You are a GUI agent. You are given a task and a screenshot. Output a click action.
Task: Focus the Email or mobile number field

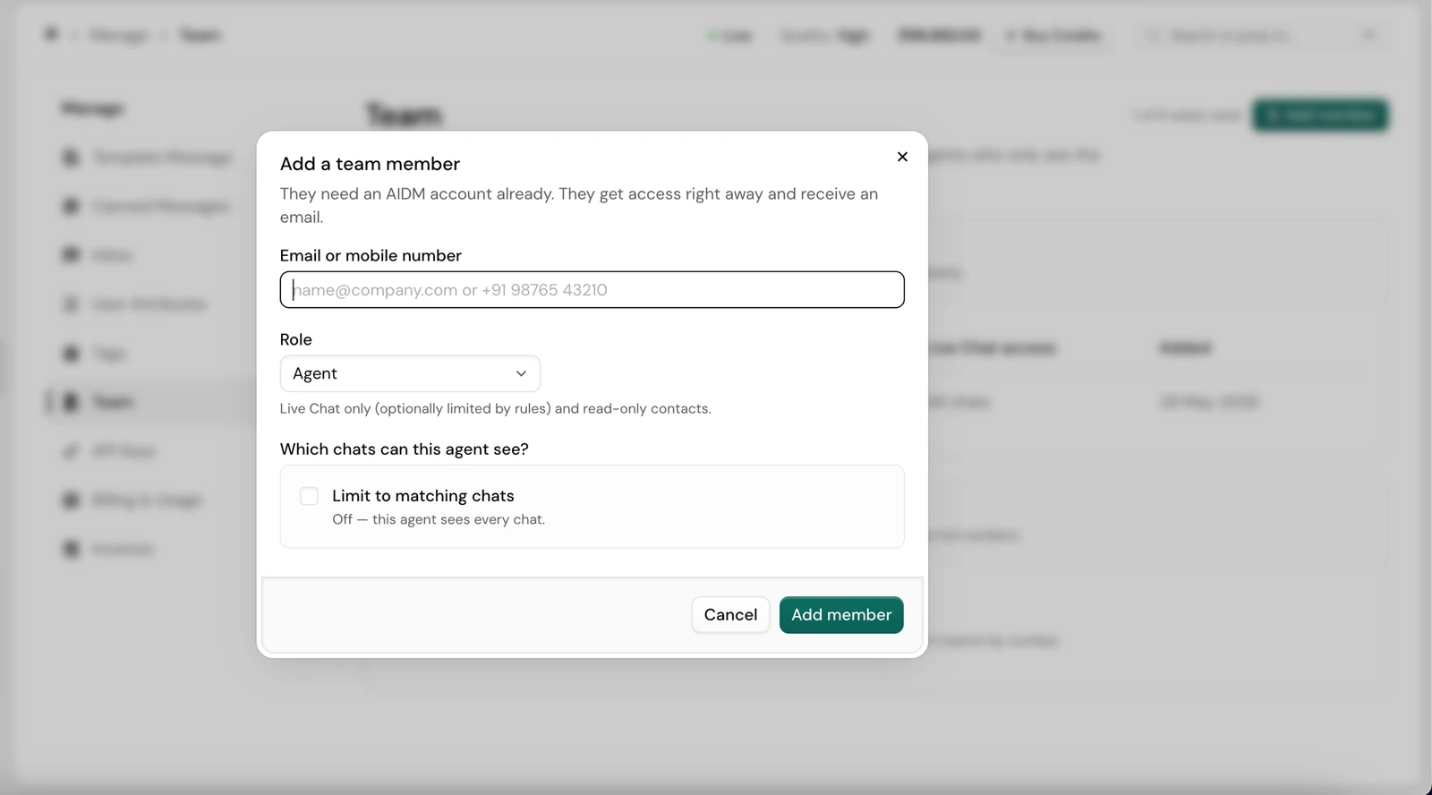coord(592,290)
